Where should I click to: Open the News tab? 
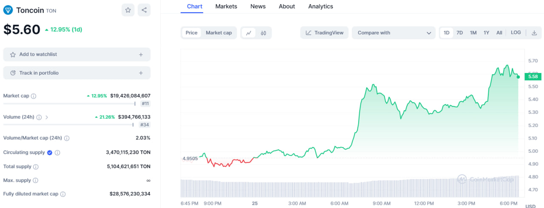click(x=258, y=6)
